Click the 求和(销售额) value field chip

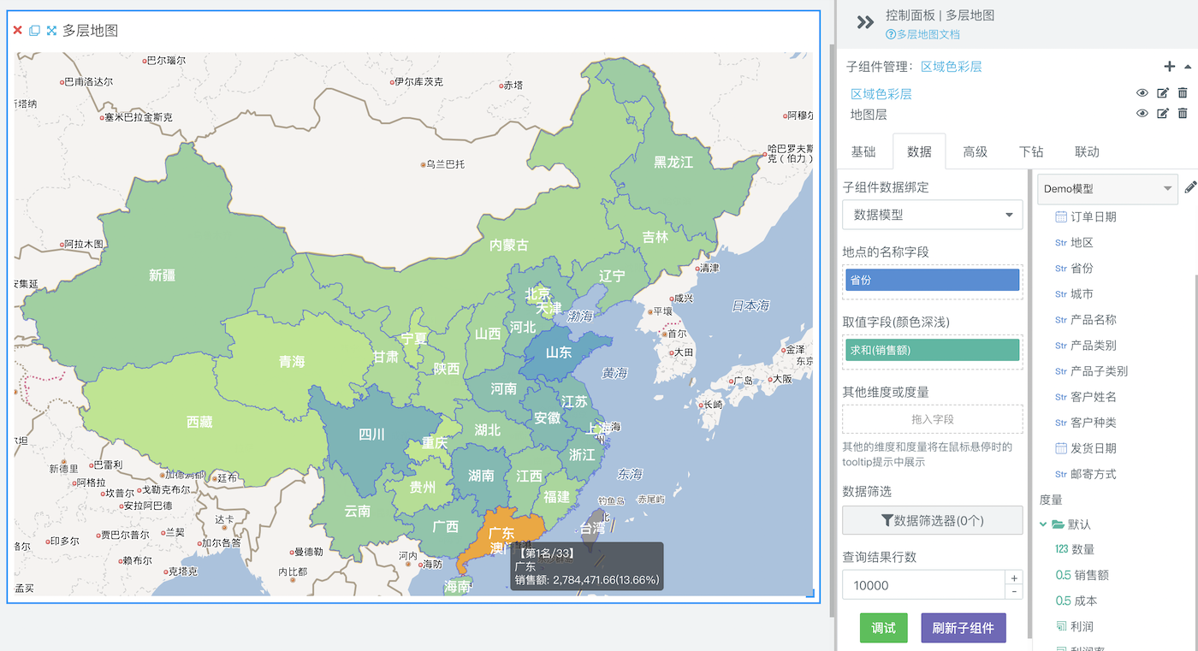pyautogui.click(x=932, y=350)
